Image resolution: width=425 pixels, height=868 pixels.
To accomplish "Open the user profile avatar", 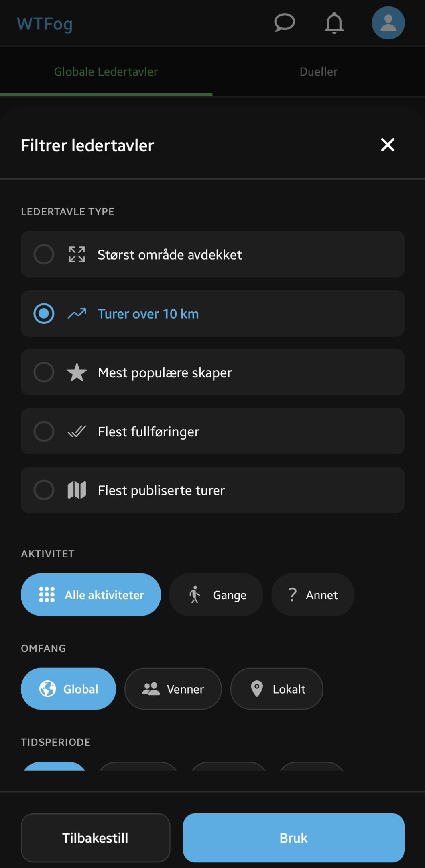I will (x=388, y=23).
